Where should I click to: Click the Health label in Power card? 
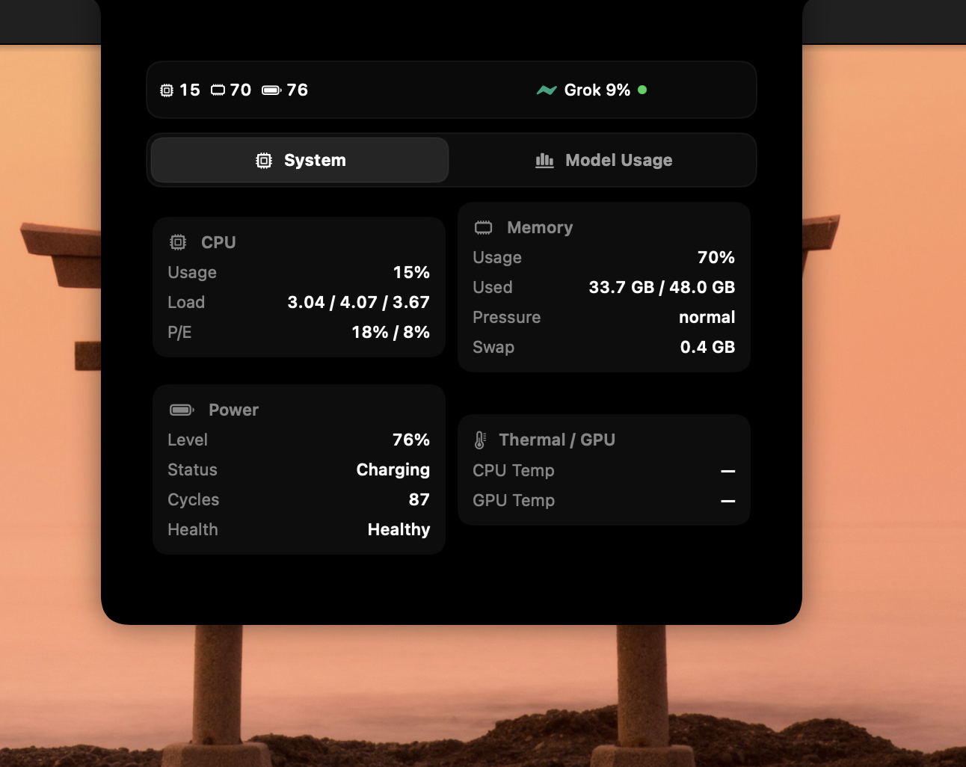[x=193, y=529]
